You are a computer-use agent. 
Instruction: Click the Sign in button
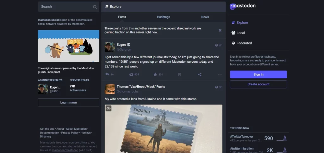258,74
